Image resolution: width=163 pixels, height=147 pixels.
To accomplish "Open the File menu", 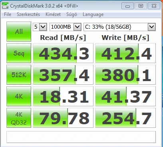I will tap(8, 14).
